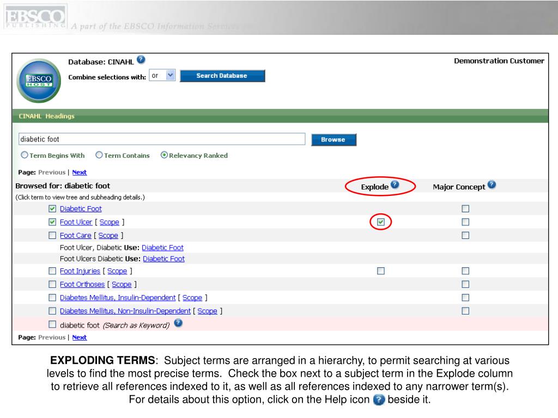Uncheck the Explode checkbox for Foot Ulcer
The width and height of the screenshot is (558, 418).
pos(381,222)
